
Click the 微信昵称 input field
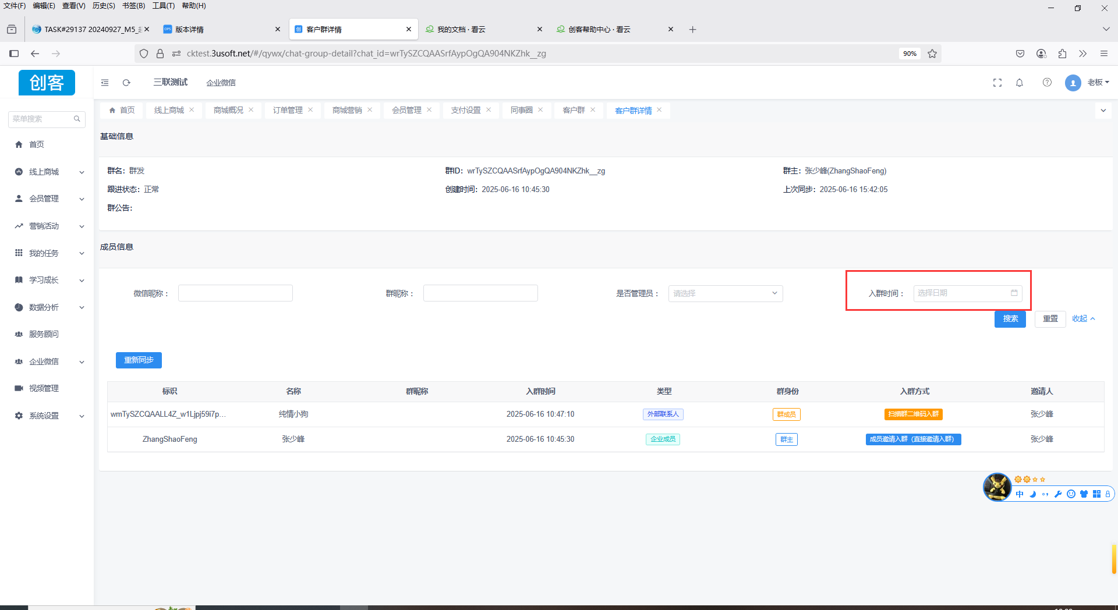pos(235,293)
